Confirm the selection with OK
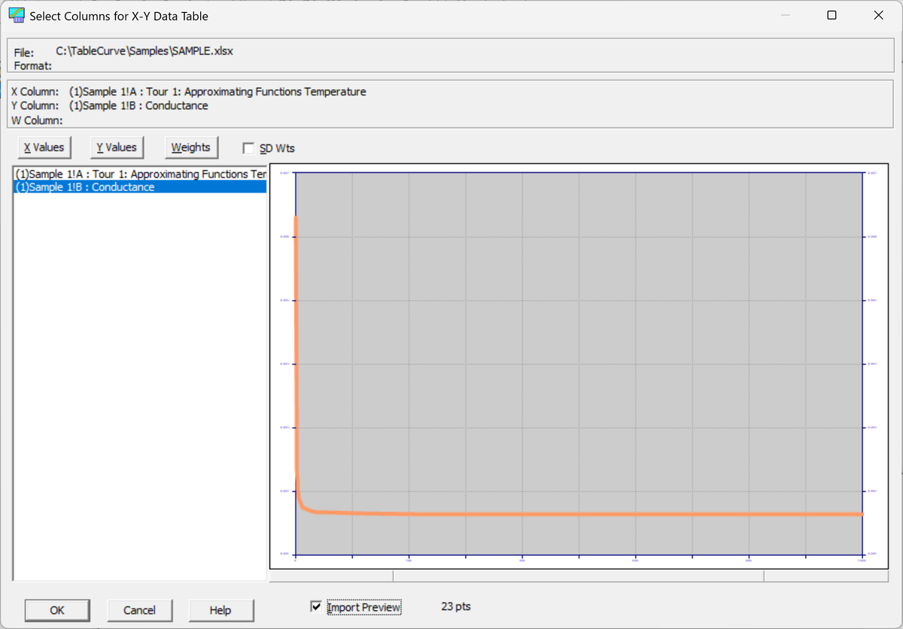Viewport: 903px width, 629px height. [56, 610]
